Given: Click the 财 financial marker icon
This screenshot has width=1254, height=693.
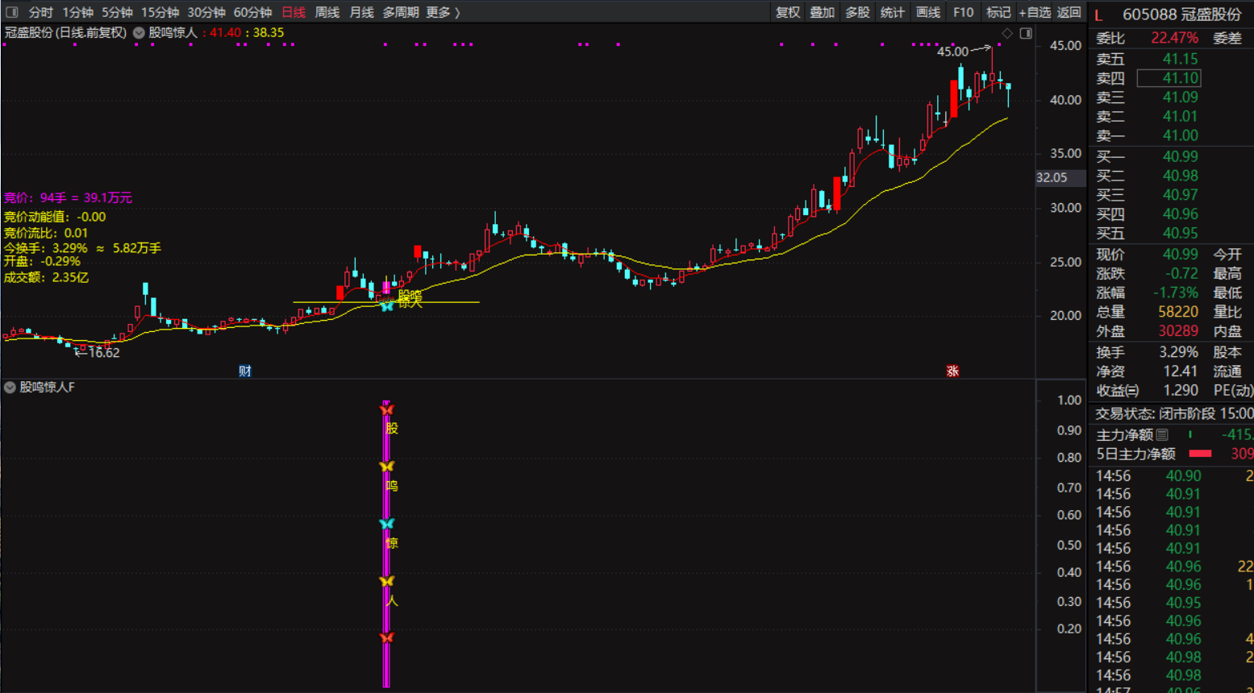Looking at the screenshot, I should coord(245,371).
